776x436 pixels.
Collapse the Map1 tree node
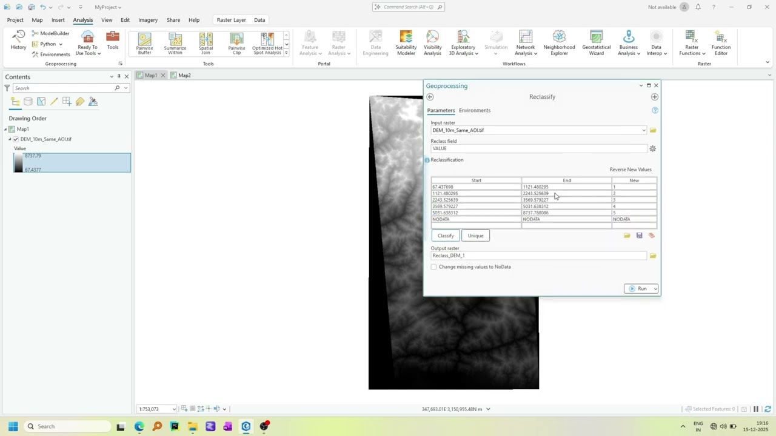[5, 129]
